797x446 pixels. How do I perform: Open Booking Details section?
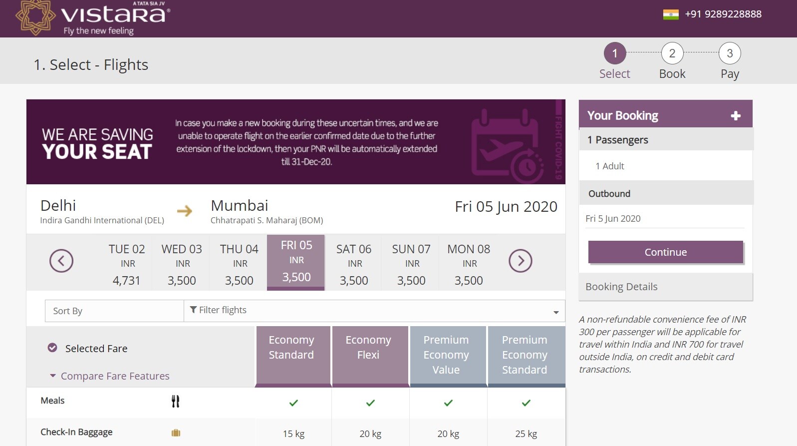tap(666, 287)
